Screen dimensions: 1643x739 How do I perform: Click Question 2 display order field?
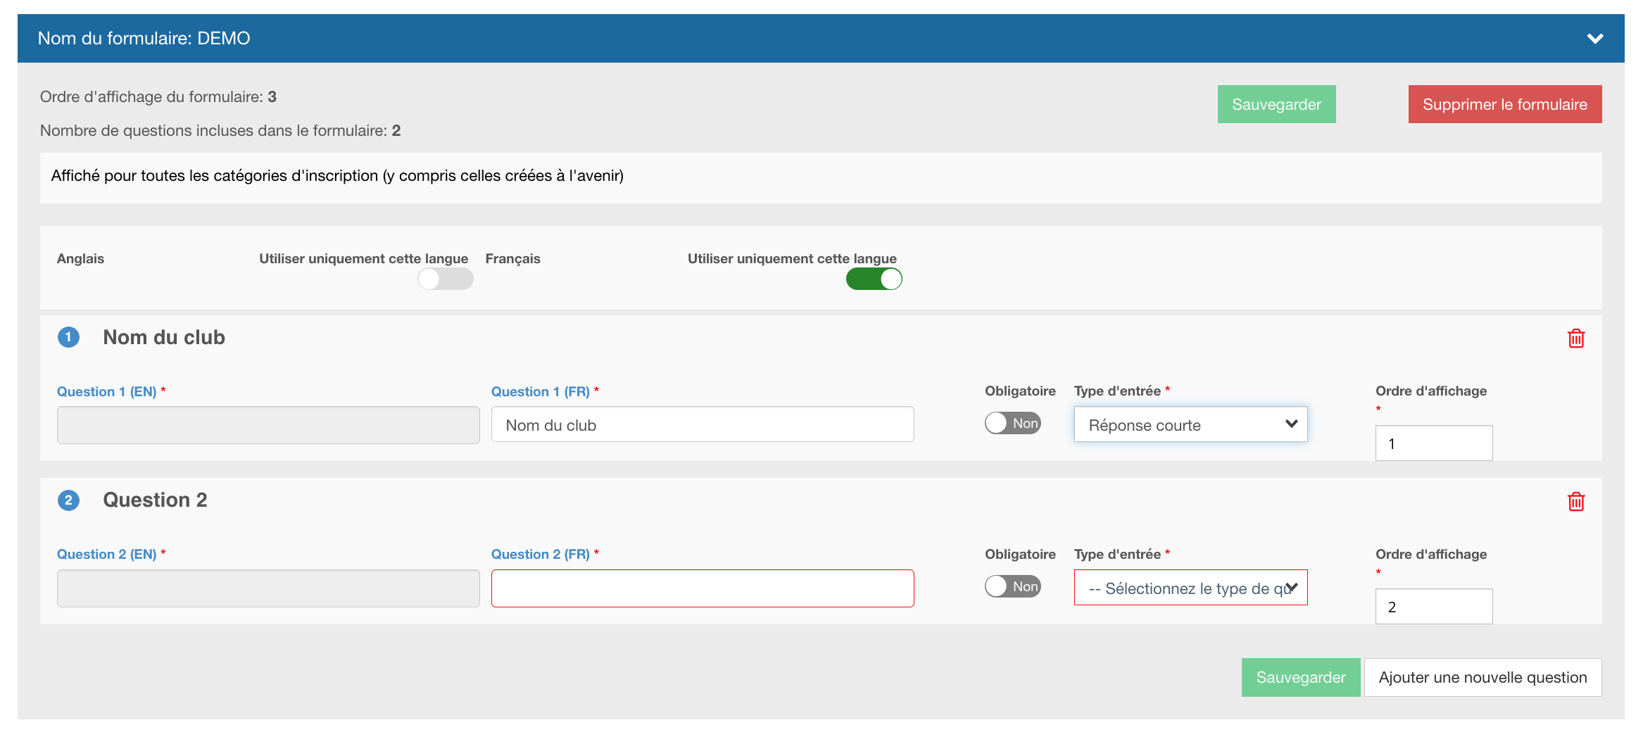click(1433, 607)
